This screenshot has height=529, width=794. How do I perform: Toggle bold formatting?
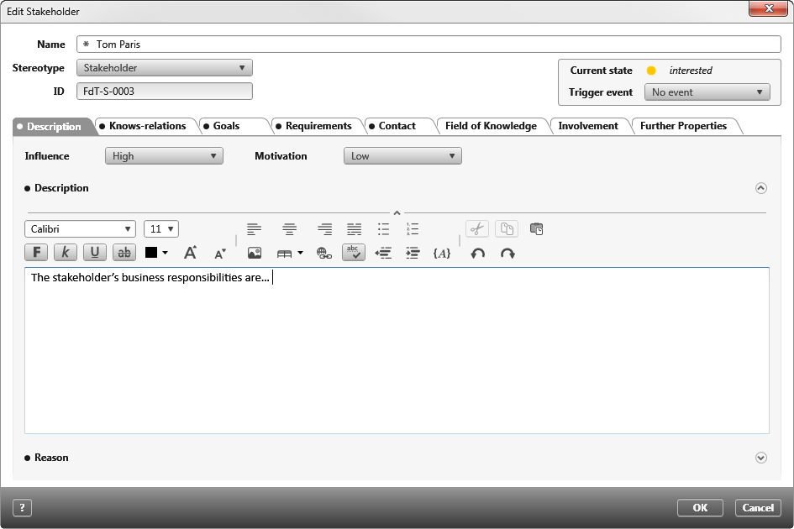[36, 252]
